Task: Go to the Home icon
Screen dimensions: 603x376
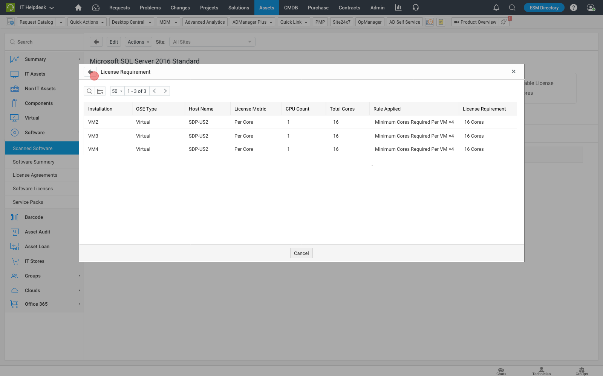Action: [78, 8]
